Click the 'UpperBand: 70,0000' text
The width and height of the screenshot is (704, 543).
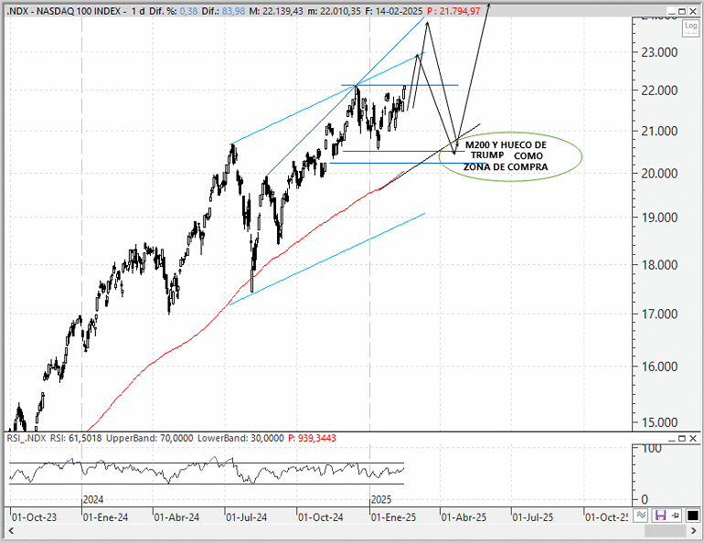pyautogui.click(x=150, y=438)
